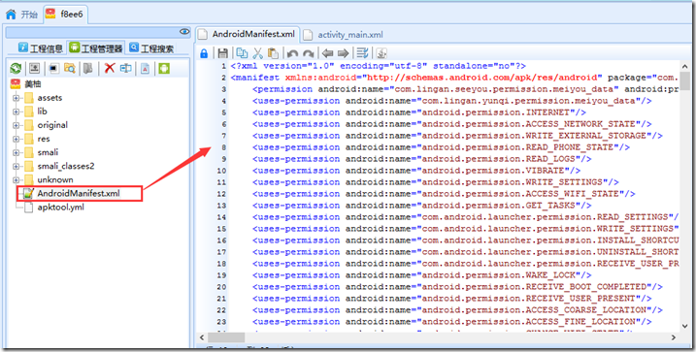The image size is (696, 352).
Task: Click the ACCESS_FINE_LOCATION permission on line 23
Action: point(452,322)
